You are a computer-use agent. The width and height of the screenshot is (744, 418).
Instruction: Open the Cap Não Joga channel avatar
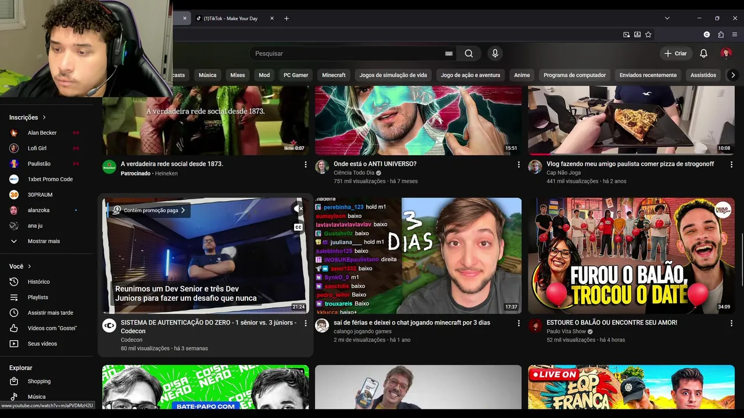pyautogui.click(x=535, y=167)
